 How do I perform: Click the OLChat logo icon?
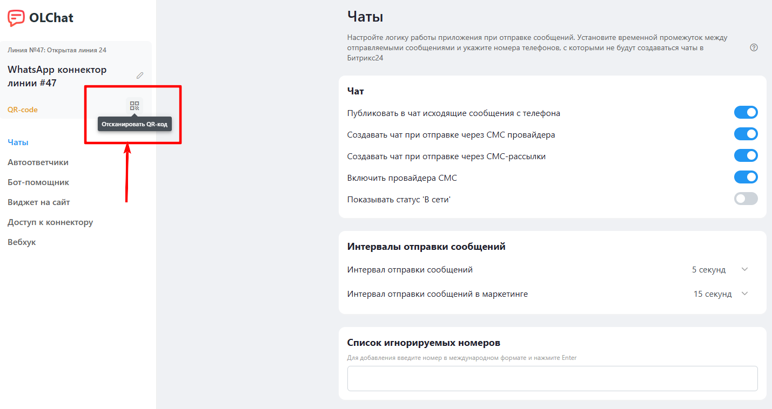click(x=16, y=18)
